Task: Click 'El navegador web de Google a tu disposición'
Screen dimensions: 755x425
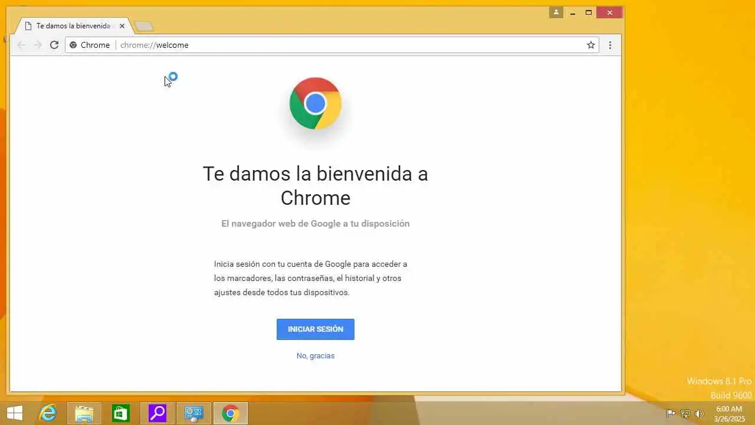Action: (316, 224)
